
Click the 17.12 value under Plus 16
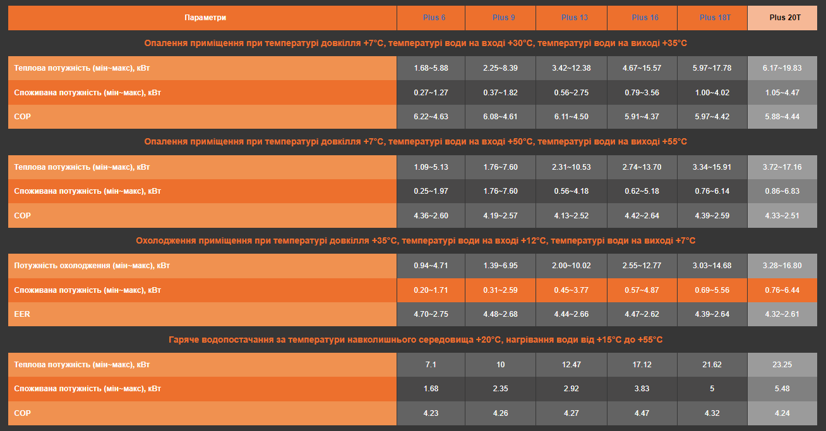(642, 365)
